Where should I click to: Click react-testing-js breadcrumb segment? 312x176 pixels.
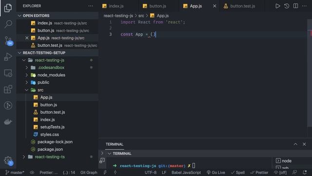coord(118,16)
